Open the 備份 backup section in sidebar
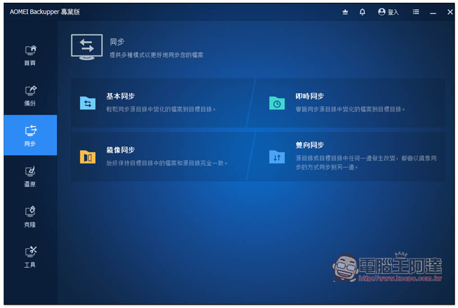The image size is (458, 308). pos(30,96)
